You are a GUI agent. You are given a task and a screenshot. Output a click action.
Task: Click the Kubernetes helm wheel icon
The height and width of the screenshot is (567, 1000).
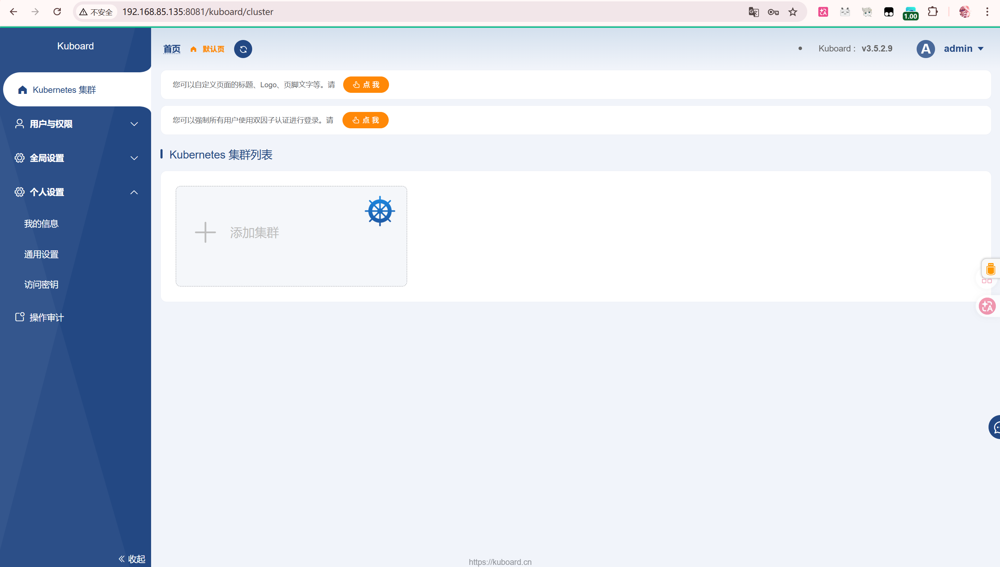pyautogui.click(x=380, y=211)
